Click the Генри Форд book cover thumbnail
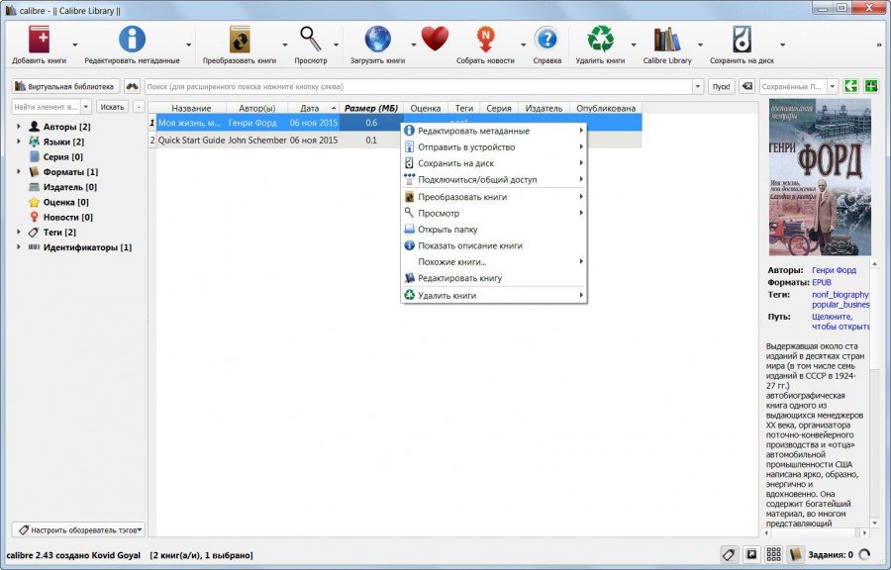Screen dimensions: 891x570 (820, 177)
